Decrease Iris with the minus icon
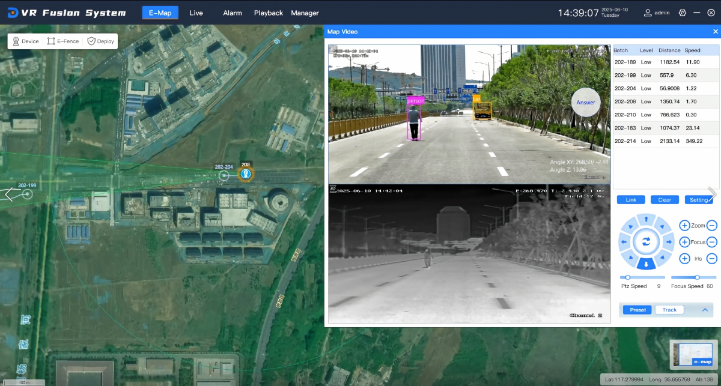 (x=711, y=259)
